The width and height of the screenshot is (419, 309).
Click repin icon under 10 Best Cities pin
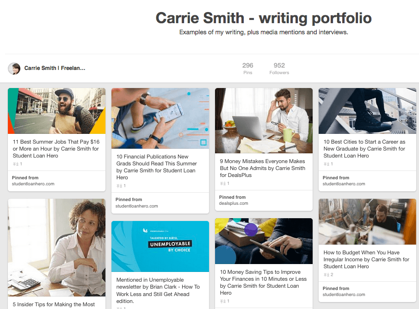coord(327,164)
